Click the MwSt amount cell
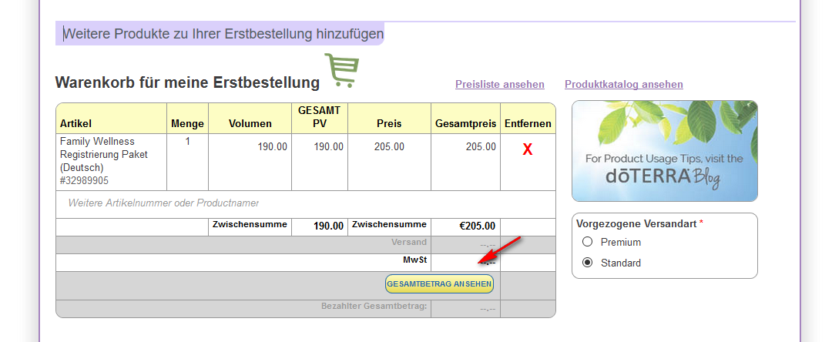 point(465,263)
